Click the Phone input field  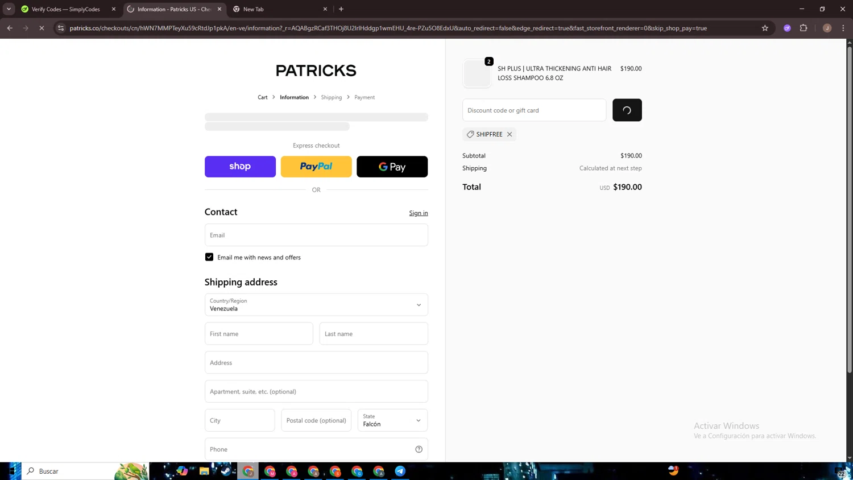click(316, 449)
